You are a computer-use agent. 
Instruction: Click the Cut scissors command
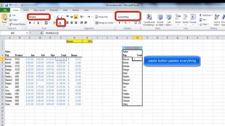tap(12, 15)
